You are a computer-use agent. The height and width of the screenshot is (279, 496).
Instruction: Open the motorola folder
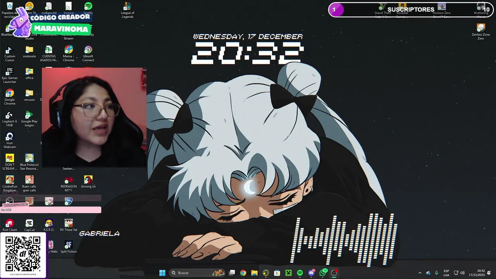[x=29, y=52]
